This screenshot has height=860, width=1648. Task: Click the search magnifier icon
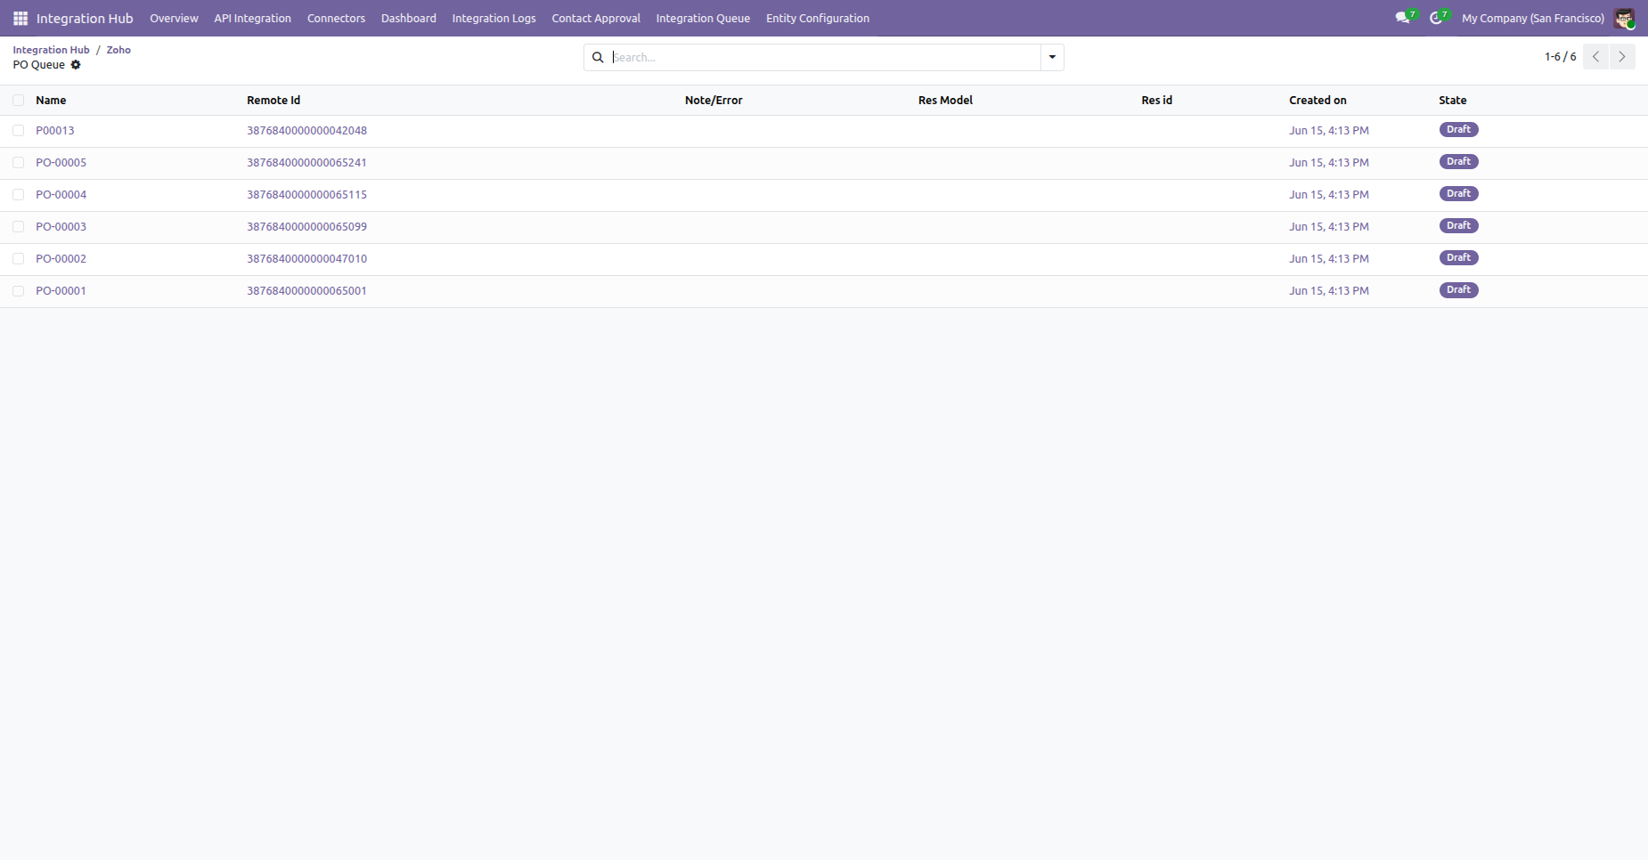[599, 58]
